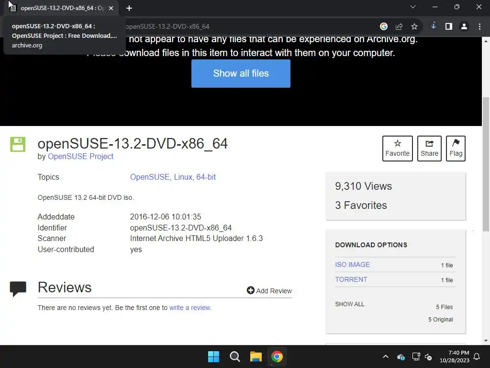Click the network display tray icon

[416, 356]
